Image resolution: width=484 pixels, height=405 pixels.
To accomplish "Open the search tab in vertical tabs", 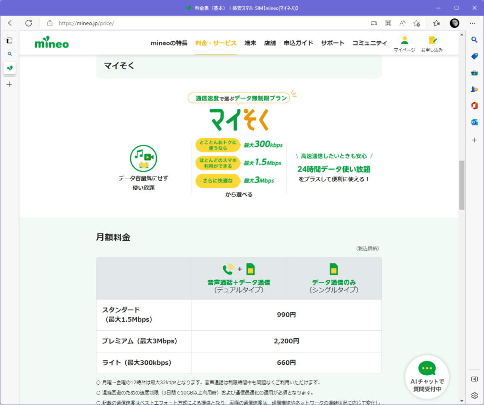I will coord(9,54).
